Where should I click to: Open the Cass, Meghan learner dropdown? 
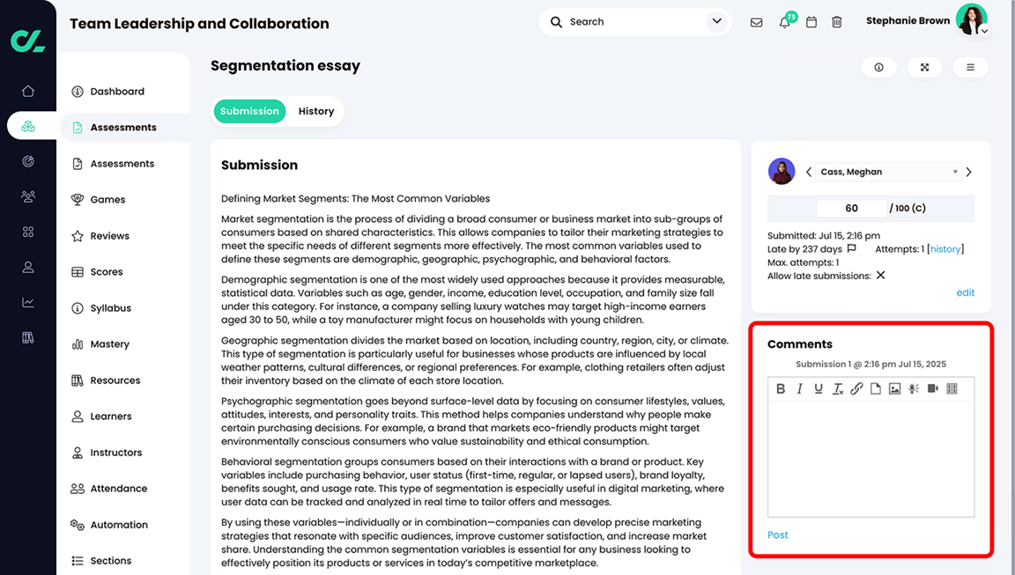(888, 172)
